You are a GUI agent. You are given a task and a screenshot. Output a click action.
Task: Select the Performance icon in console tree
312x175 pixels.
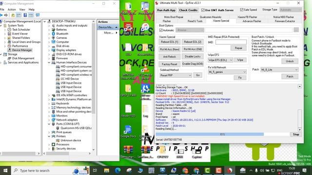click(x=9, y=46)
